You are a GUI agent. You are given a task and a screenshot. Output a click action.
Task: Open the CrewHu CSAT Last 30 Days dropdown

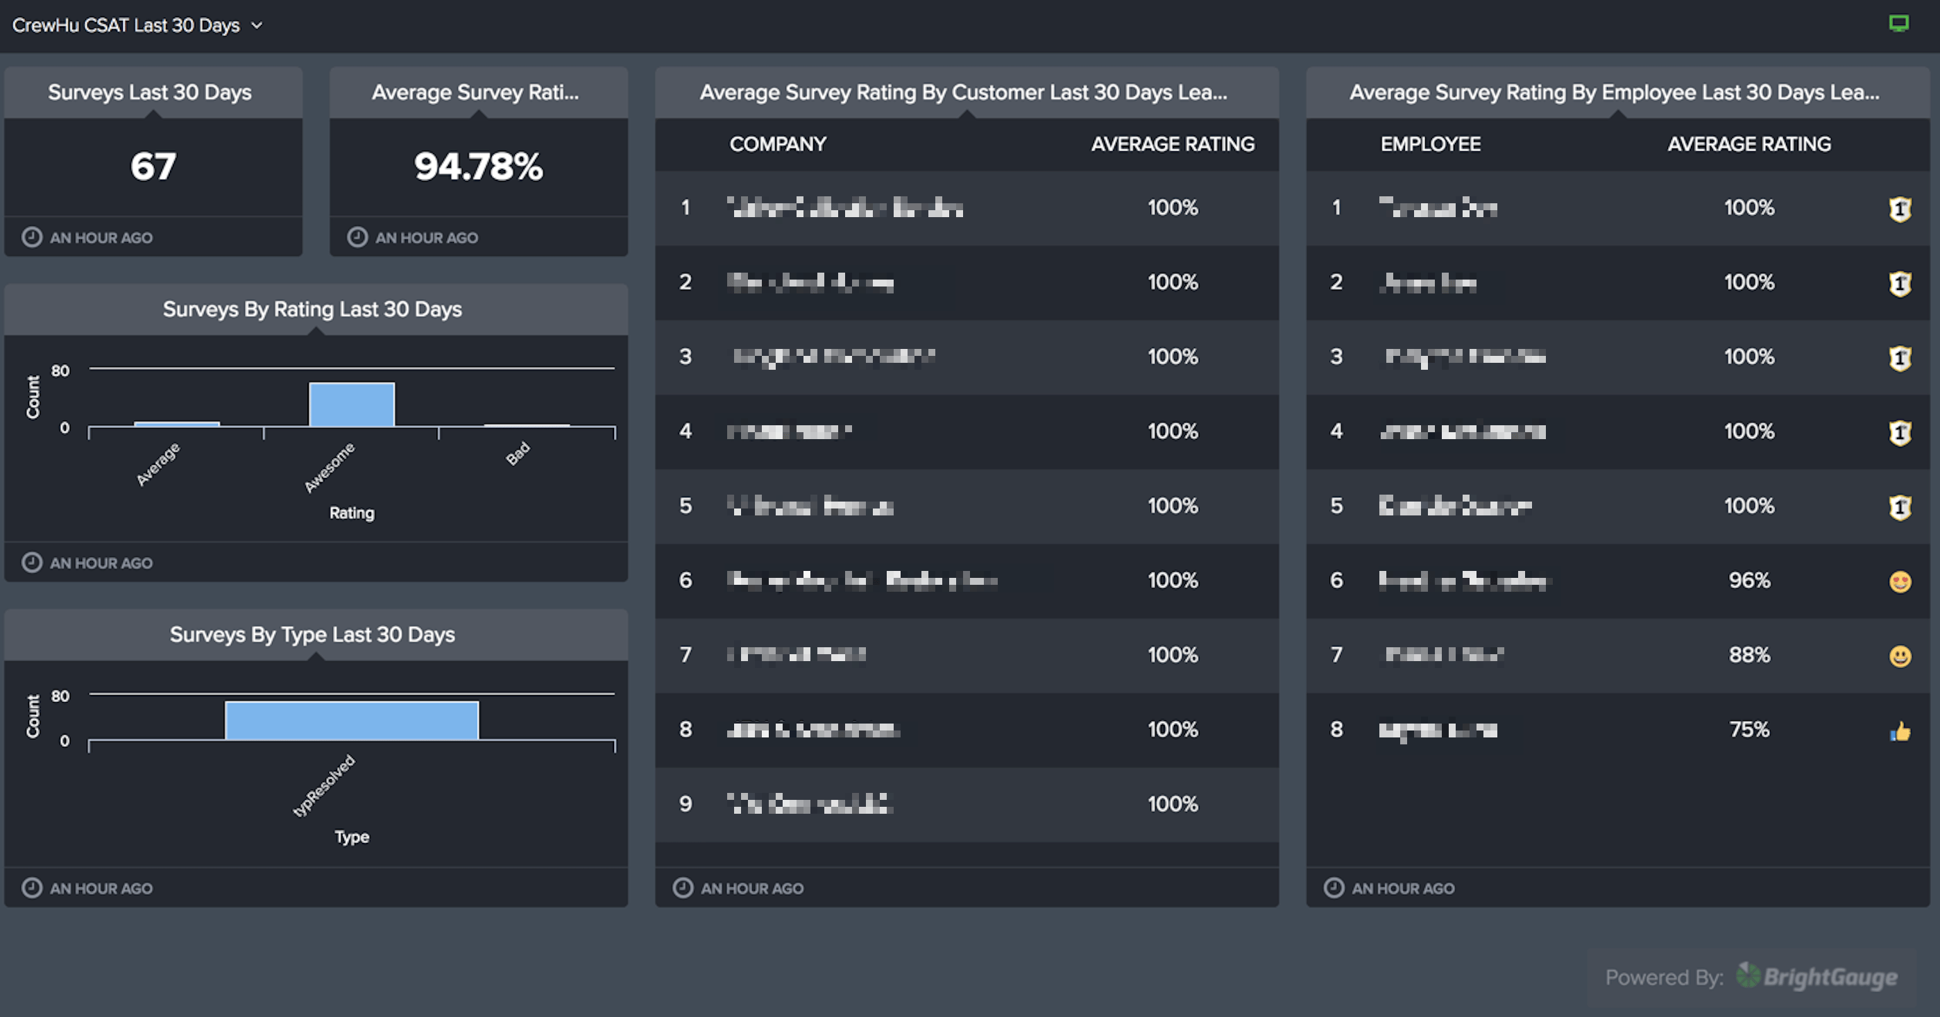(x=126, y=26)
